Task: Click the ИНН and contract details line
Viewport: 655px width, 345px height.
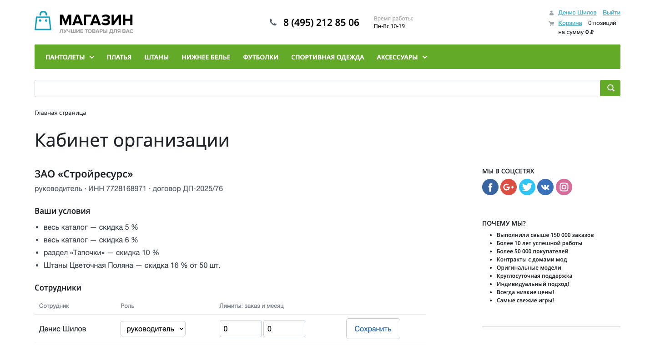Action: [x=129, y=188]
